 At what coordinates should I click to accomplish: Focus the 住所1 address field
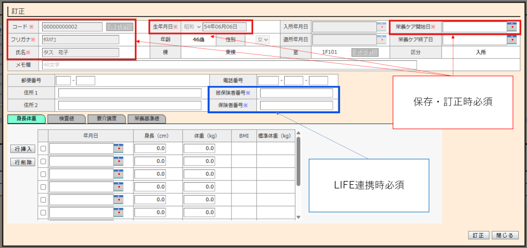click(x=129, y=93)
